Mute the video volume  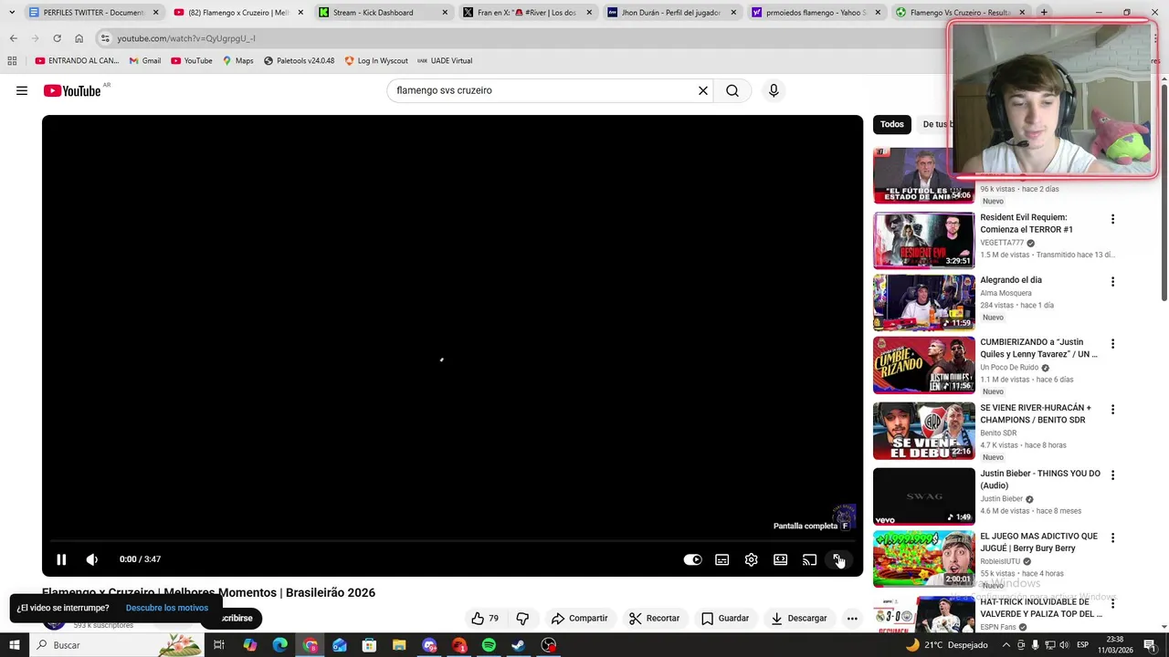coord(91,559)
